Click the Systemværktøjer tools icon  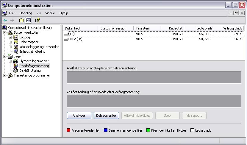(10, 32)
